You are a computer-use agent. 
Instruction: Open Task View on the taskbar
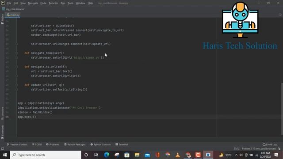click(x=96, y=155)
